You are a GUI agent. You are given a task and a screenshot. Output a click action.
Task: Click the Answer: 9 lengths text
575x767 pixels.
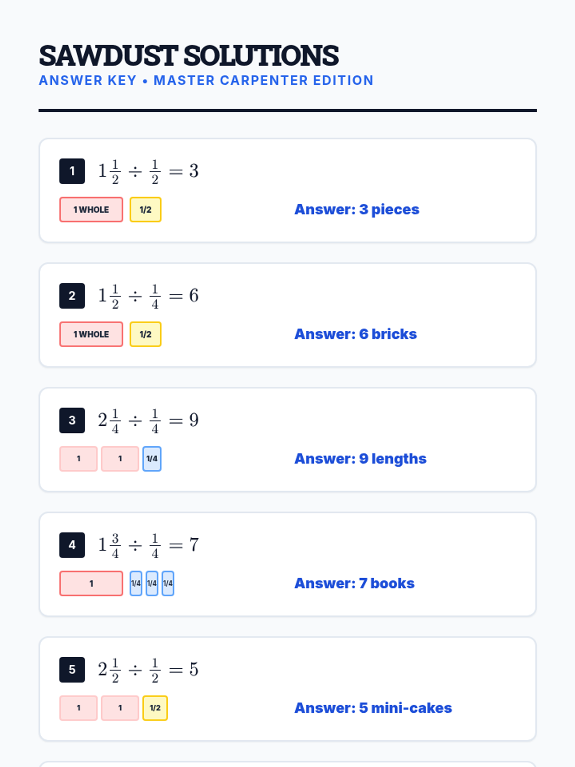360,459
